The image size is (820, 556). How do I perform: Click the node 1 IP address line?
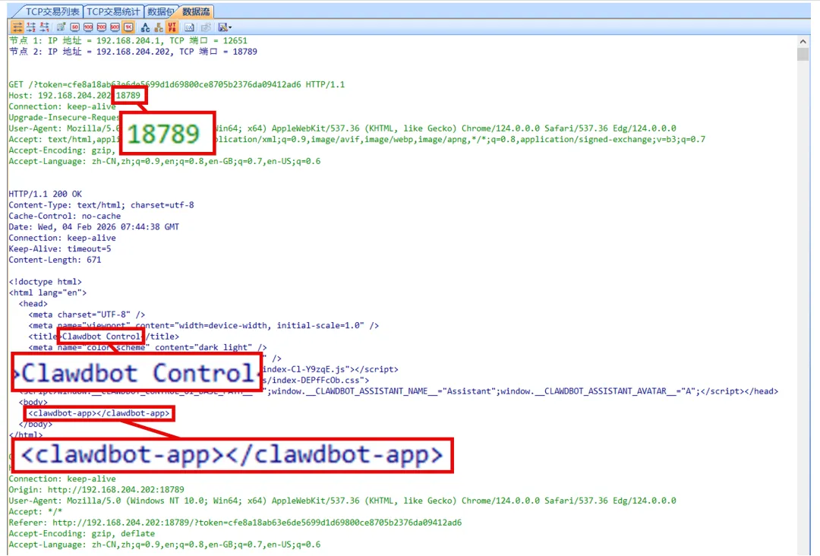tap(128, 40)
